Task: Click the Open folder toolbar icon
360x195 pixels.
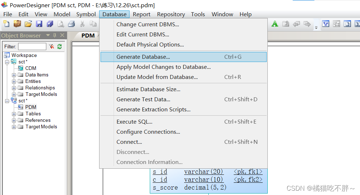Action: point(28,24)
